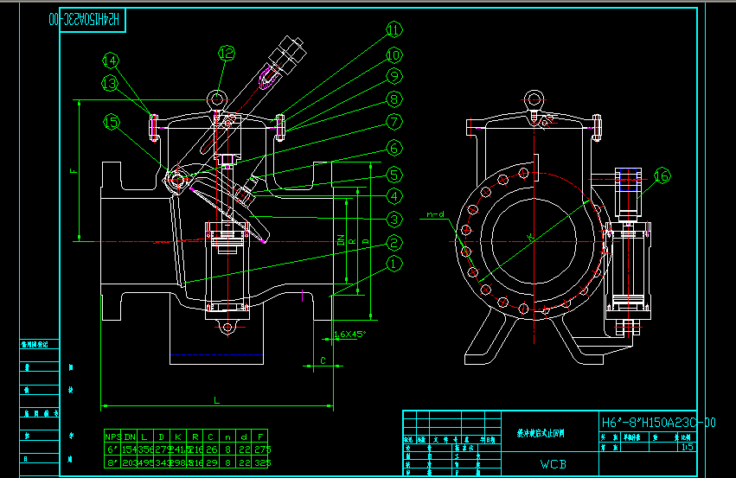
Task: Click the C label on the flange thickness dimension
Action: pyautogui.click(x=322, y=359)
